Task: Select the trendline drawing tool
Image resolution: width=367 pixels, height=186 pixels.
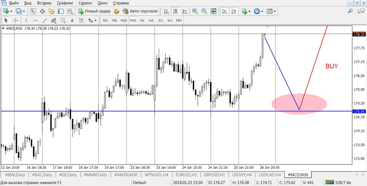Action: (x=45, y=21)
